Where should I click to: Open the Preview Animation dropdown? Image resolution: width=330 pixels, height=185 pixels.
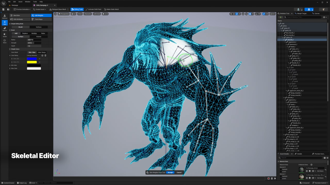point(22,9)
